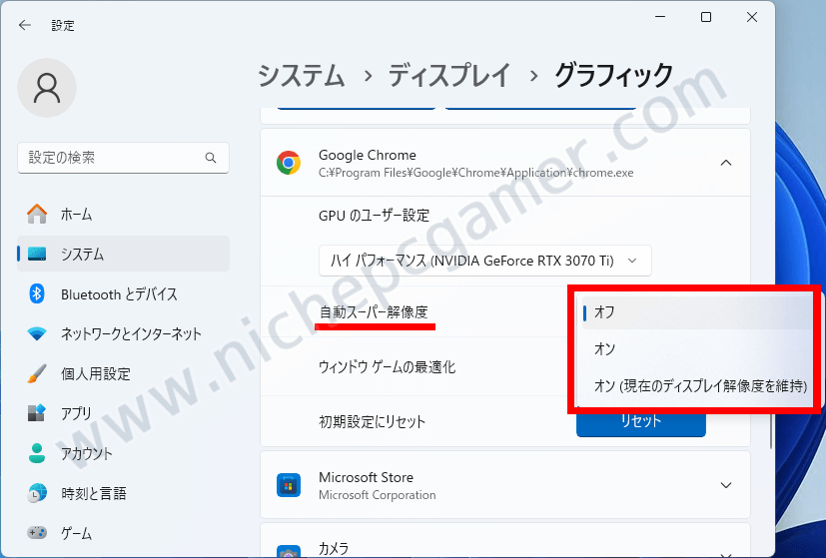Click the ゲーム controller icon
Screen dimensions: 826x558
pos(37,533)
